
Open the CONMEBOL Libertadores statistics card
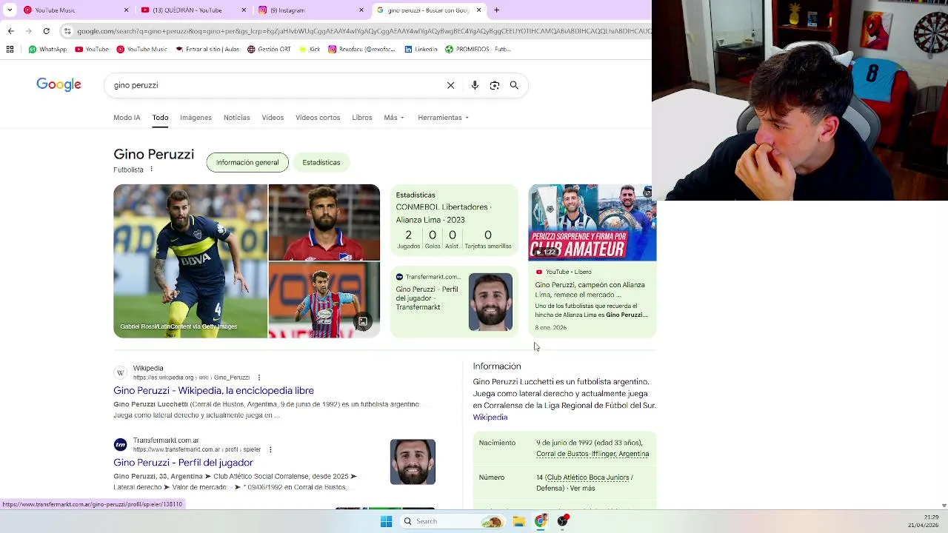[x=454, y=222]
